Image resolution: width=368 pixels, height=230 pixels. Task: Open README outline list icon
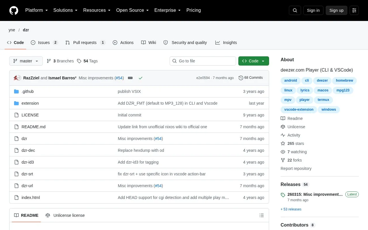[262, 215]
